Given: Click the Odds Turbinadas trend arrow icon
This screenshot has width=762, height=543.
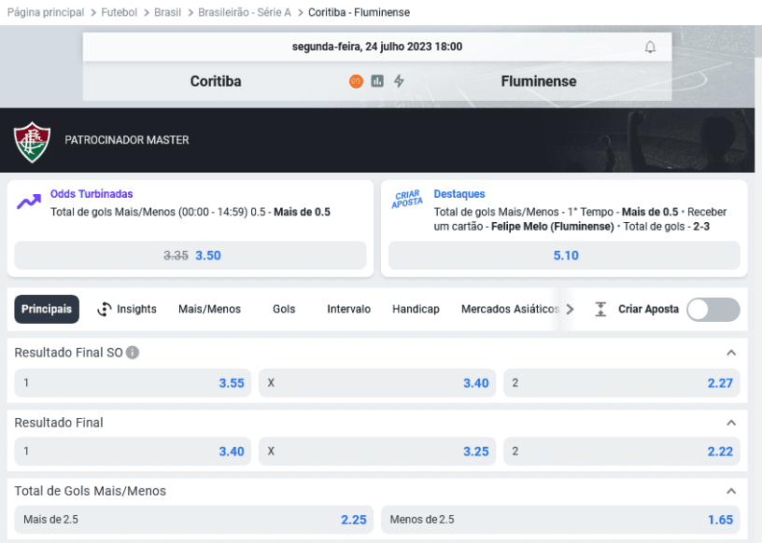Looking at the screenshot, I should (x=29, y=202).
